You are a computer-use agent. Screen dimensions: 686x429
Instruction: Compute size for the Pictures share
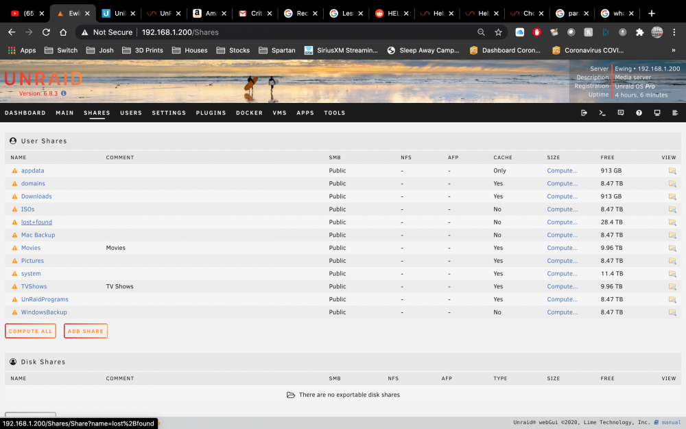pos(562,261)
